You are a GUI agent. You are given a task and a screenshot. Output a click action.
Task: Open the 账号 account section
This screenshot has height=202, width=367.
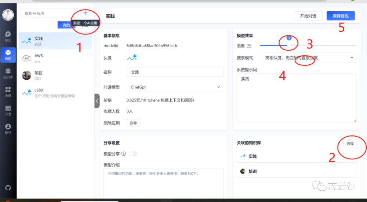(8, 129)
